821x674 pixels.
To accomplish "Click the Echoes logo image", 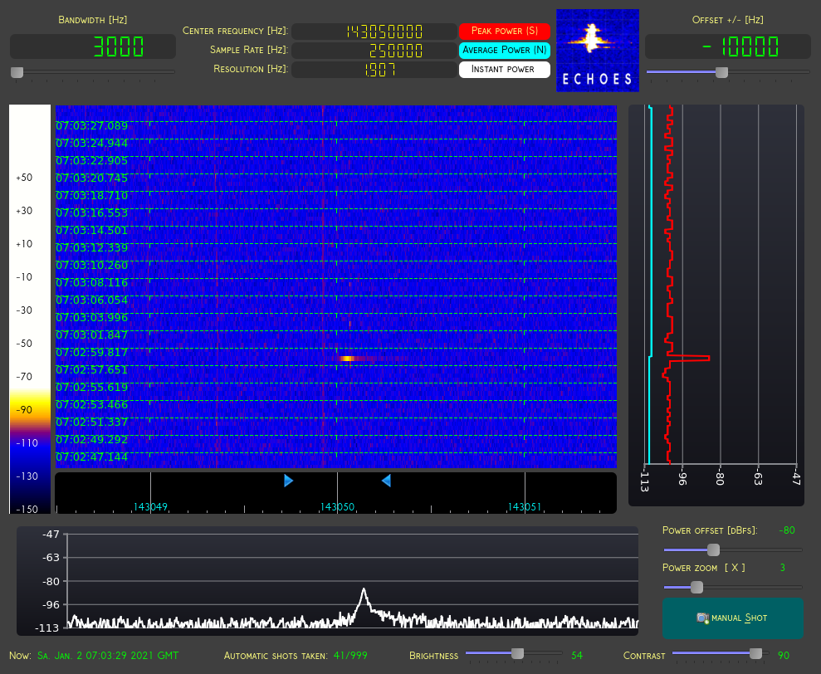I will (x=597, y=50).
